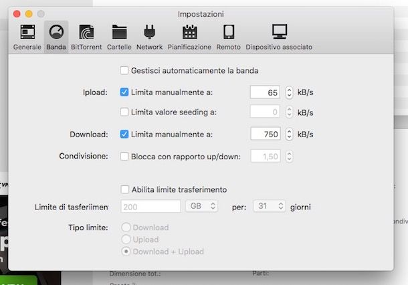Click seeding limit field showing 0

265,112
